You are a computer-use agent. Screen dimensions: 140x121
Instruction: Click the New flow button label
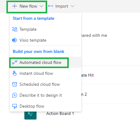point(28,6)
